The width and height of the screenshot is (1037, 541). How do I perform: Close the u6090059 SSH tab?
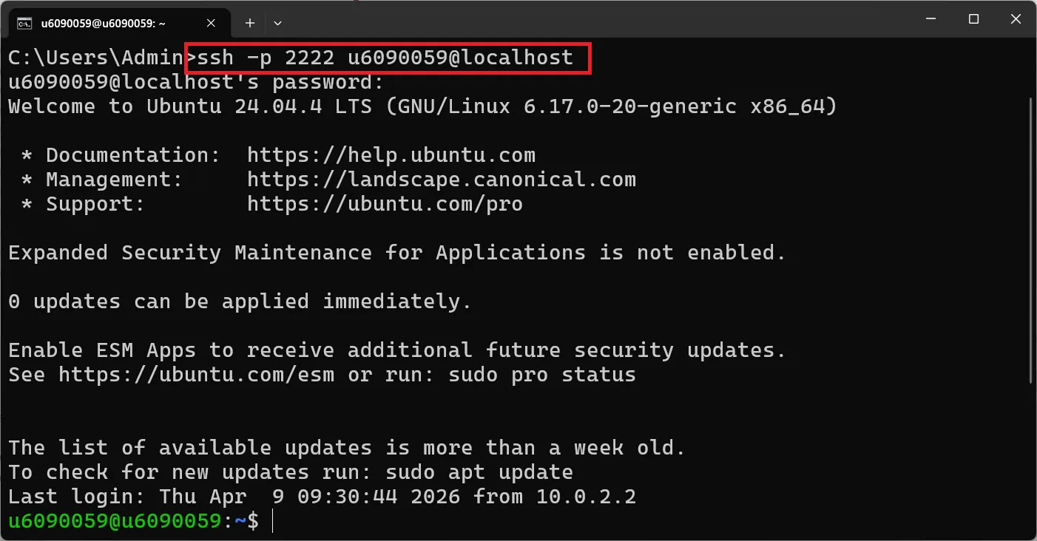pos(210,22)
